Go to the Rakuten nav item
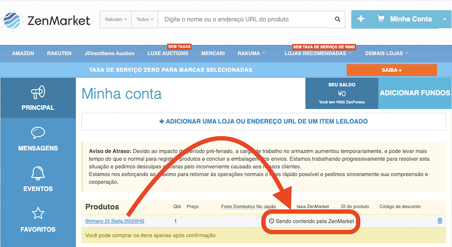 [59, 53]
